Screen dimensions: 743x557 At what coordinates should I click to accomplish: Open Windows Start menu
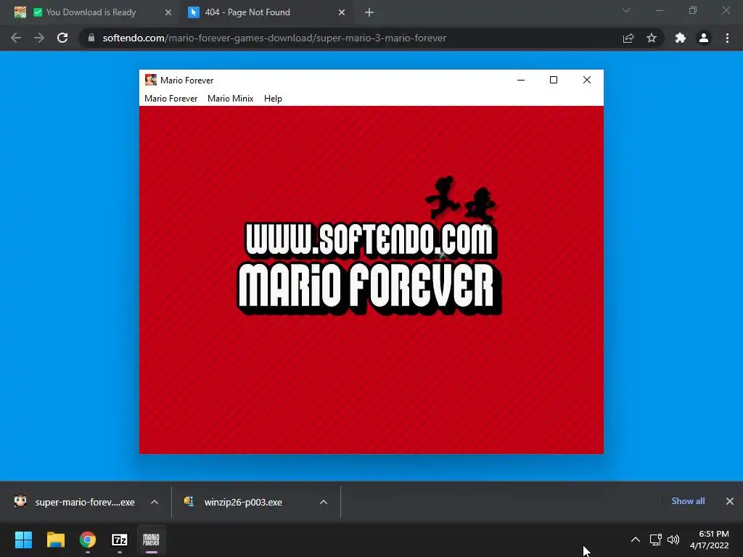(23, 540)
